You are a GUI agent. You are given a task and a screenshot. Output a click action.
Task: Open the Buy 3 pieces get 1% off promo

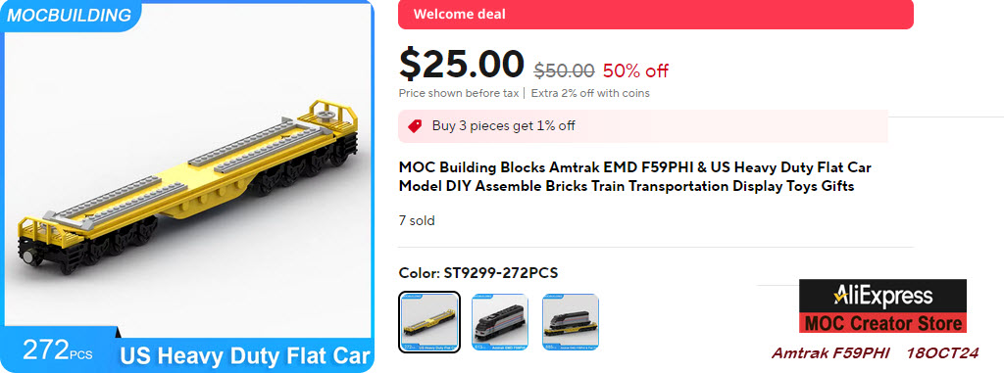coord(643,126)
